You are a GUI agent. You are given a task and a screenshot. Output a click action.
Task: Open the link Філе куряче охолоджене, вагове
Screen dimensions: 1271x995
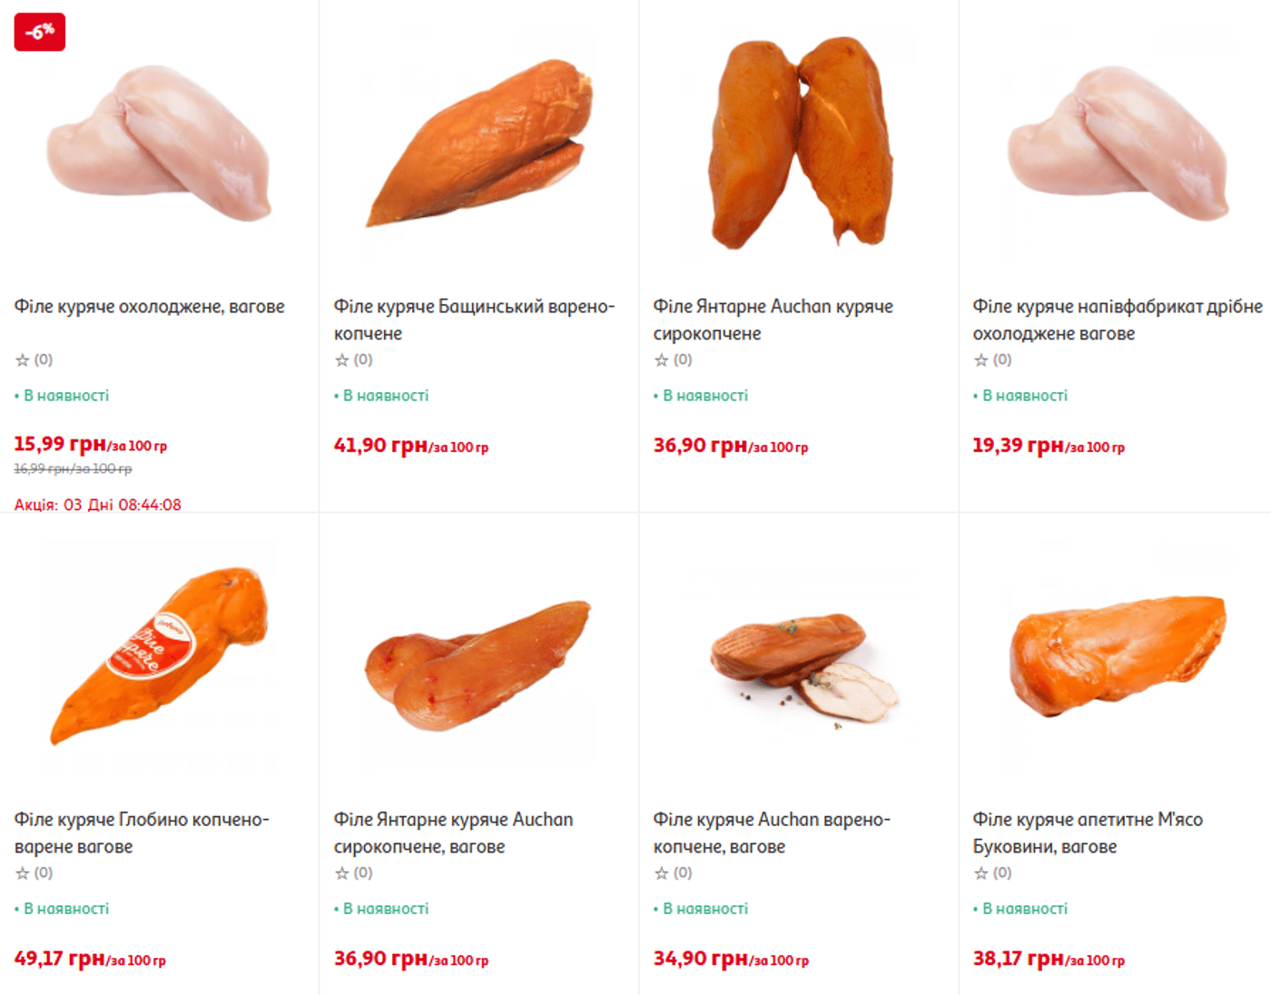[150, 307]
